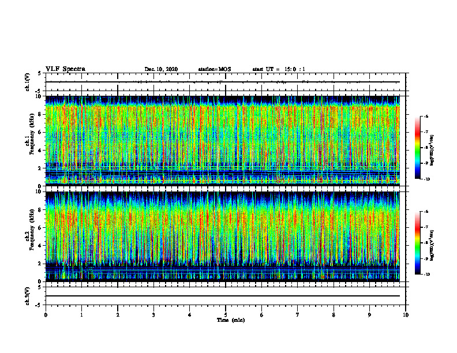The height and width of the screenshot is (353, 457).
Task: Click the "VLF Spectra" title text
Action: pyautogui.click(x=65, y=69)
